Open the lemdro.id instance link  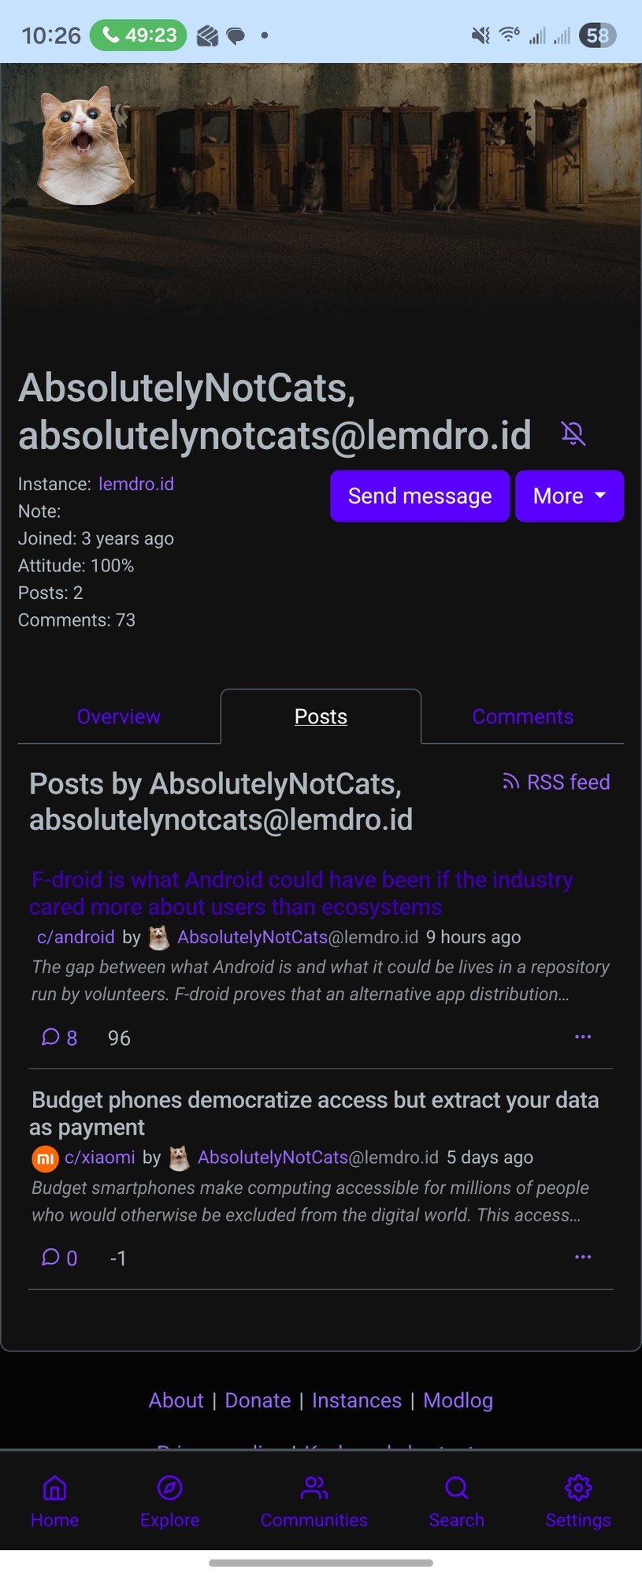click(x=135, y=484)
